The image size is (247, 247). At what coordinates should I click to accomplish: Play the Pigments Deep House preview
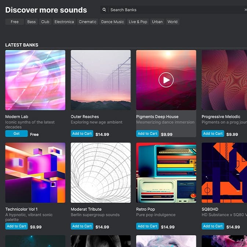pos(166,80)
